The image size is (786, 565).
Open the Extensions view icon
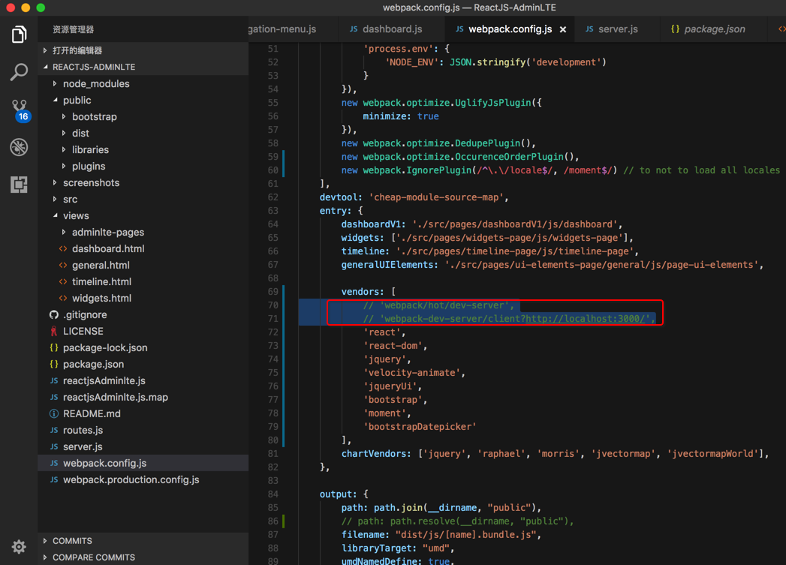coord(19,185)
